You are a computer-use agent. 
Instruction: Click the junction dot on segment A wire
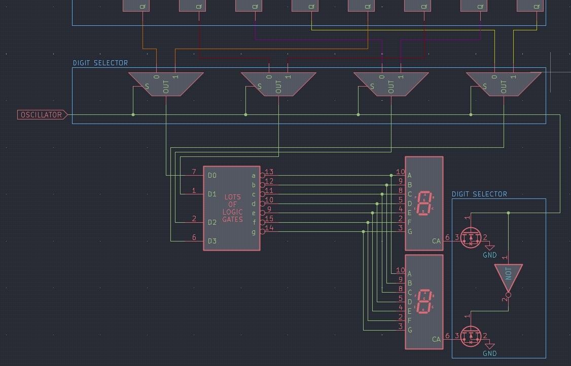[x=391, y=176]
